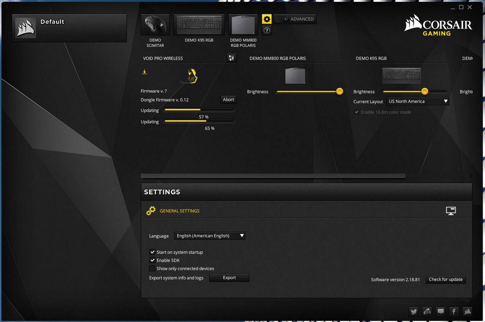The image size is (485, 322).
Task: Click Software version 2.18.81 text
Action: tap(395, 280)
